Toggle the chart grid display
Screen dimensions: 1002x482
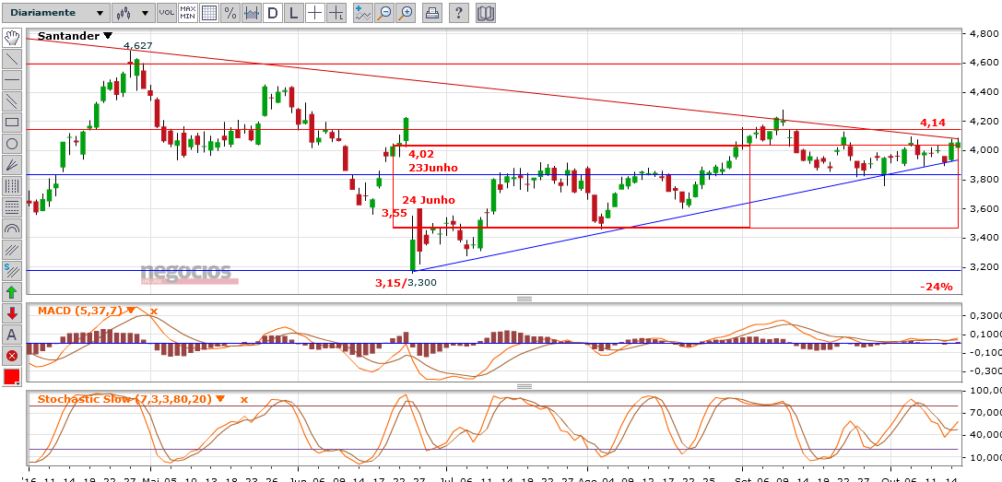coord(208,13)
